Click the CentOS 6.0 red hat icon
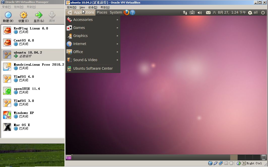The height and width of the screenshot is (167, 268). 7,43
